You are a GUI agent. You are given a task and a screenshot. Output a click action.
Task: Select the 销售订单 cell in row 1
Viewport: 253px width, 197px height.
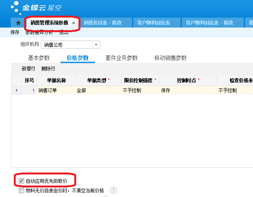click(x=56, y=91)
